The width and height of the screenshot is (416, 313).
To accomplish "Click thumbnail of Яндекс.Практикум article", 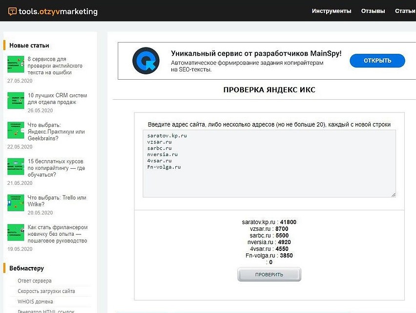I will click(16, 130).
